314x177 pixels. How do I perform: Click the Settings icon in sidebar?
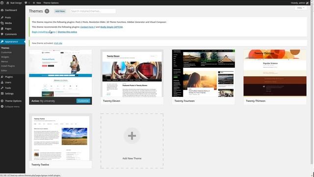pyautogui.click(x=2, y=93)
